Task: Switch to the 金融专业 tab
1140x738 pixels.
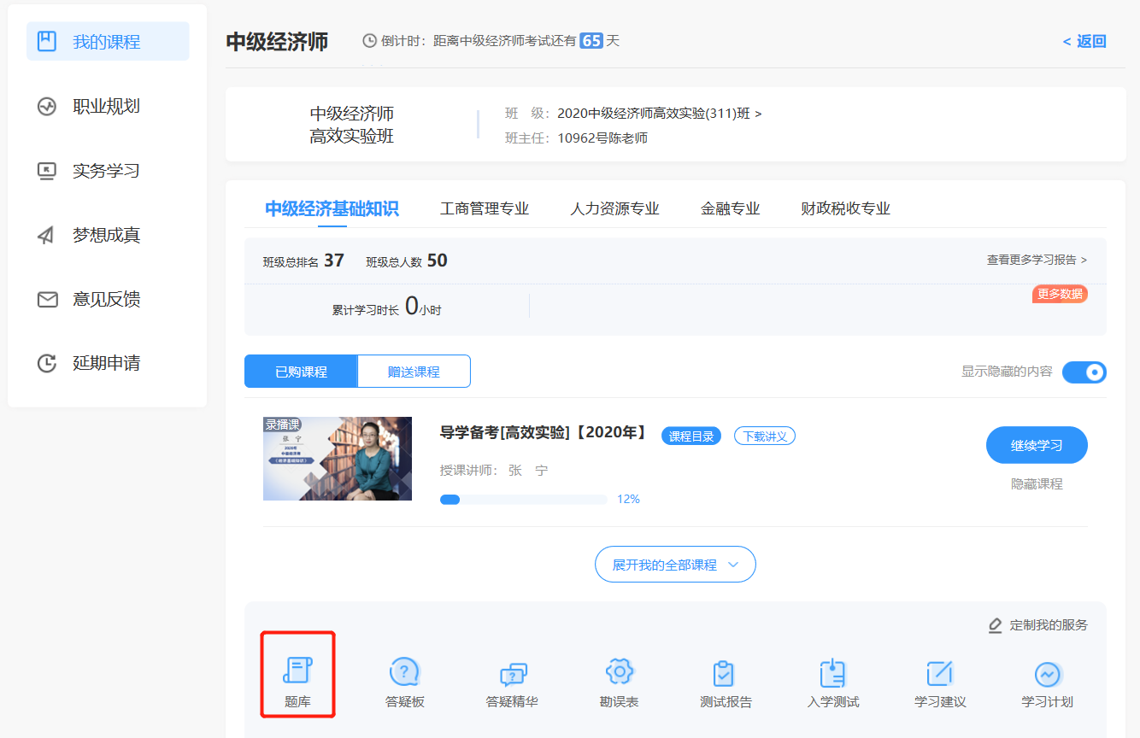Action: pos(730,207)
